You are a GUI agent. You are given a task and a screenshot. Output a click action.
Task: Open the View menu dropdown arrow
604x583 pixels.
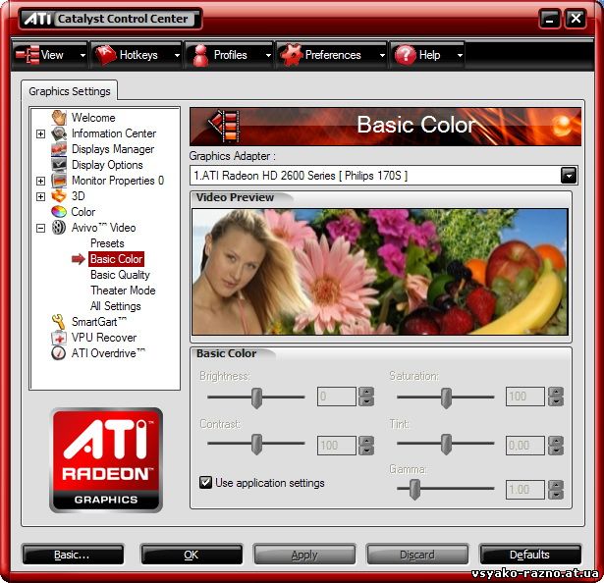(82, 55)
